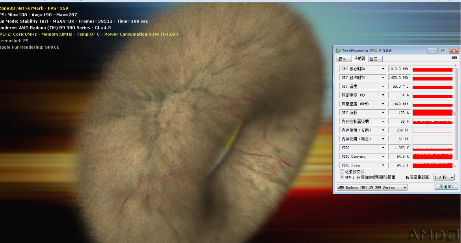Minimize the TechPowerUp GPU-Z window
461x243 pixels.
(432, 51)
